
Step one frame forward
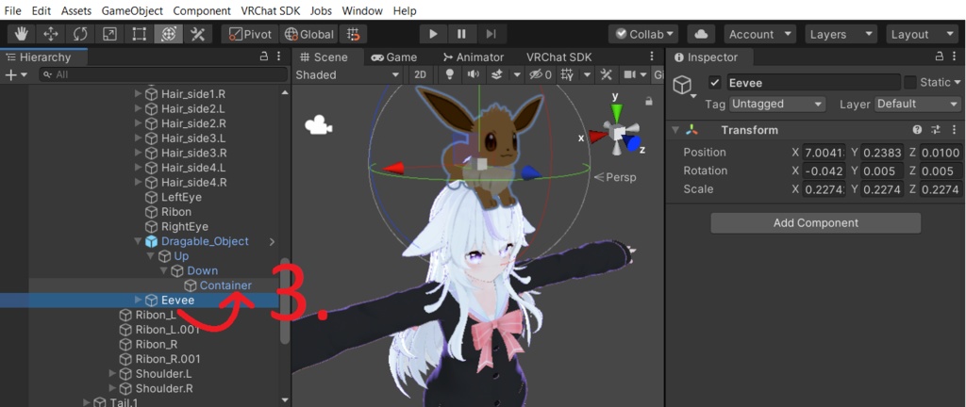(491, 35)
